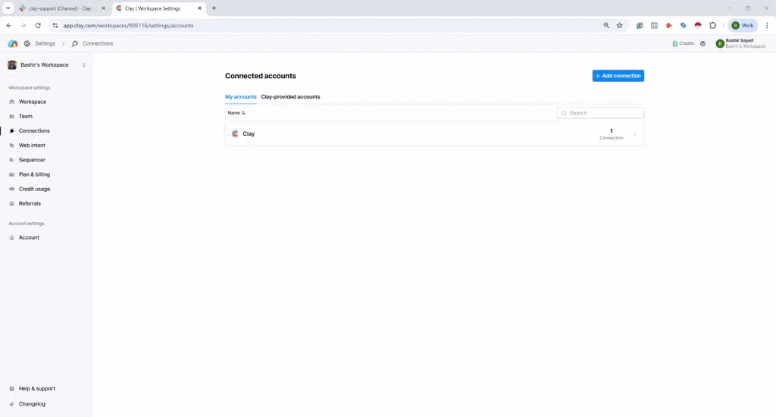Click the help question mark icon
This screenshot has height=417, width=776.
coord(702,44)
